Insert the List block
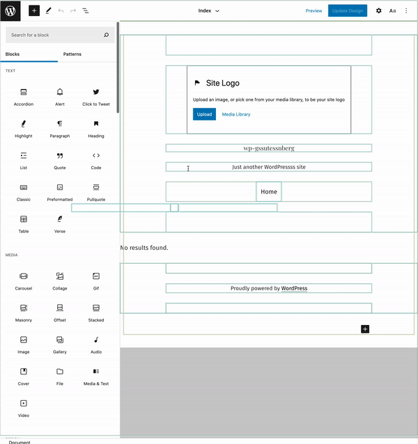This screenshot has width=418, height=444. coord(24,161)
